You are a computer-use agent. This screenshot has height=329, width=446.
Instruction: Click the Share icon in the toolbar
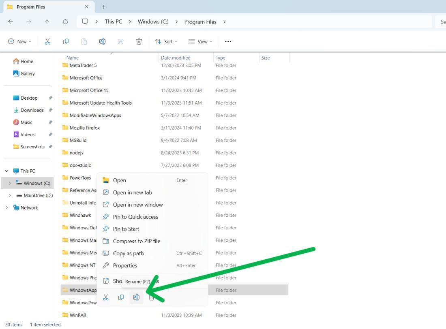click(x=120, y=41)
